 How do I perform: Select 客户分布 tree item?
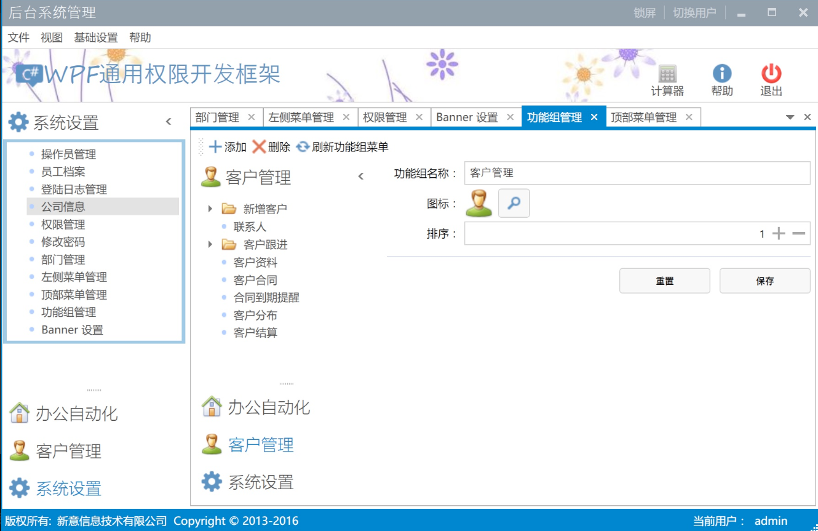255,315
